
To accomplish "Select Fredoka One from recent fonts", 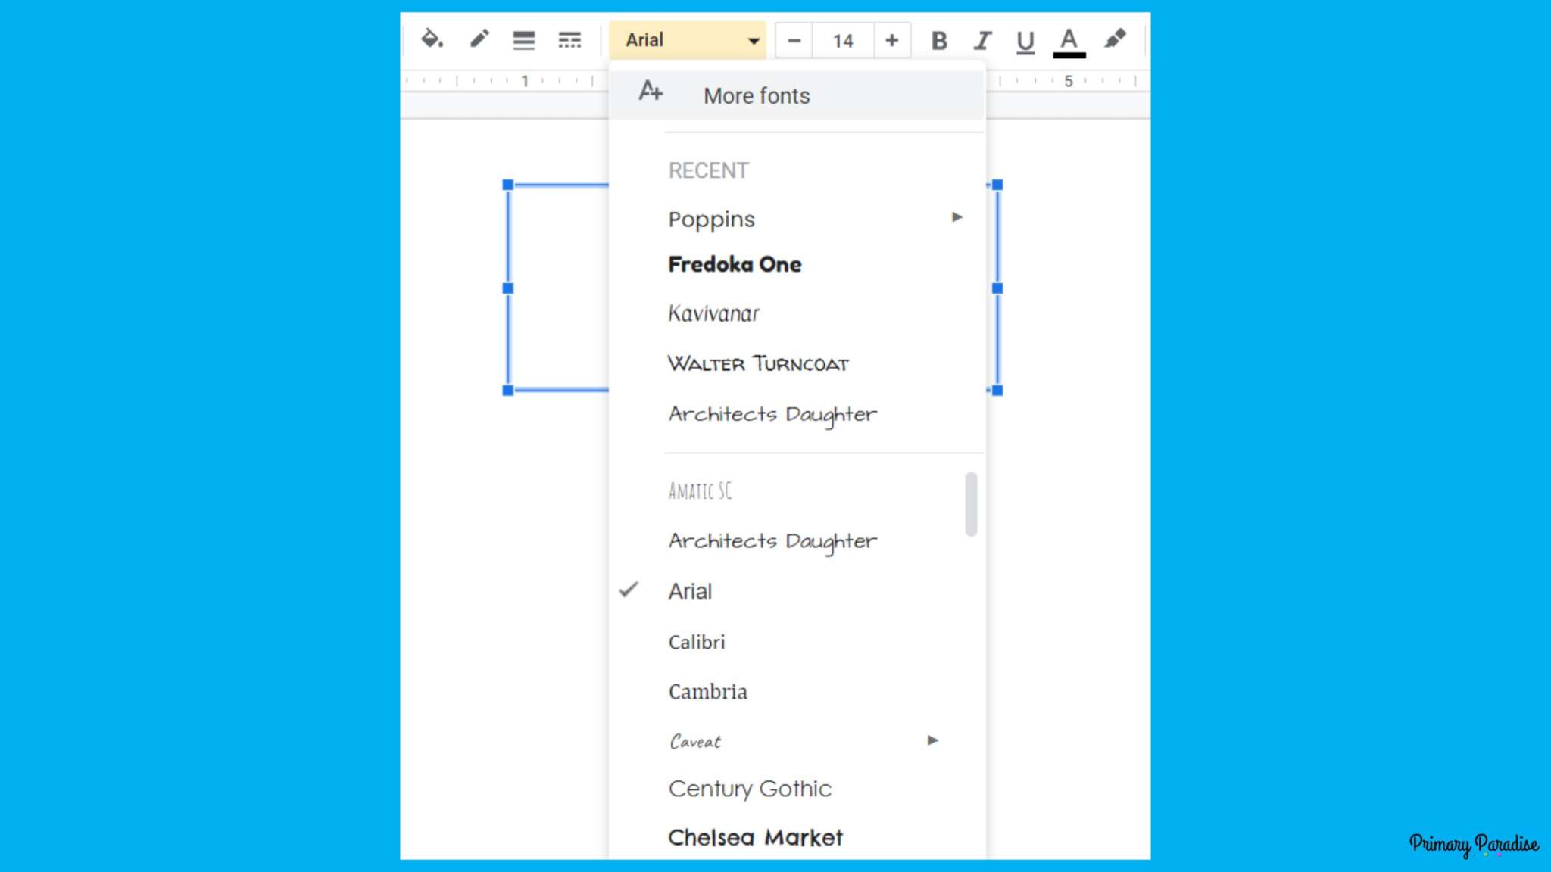I will (735, 264).
